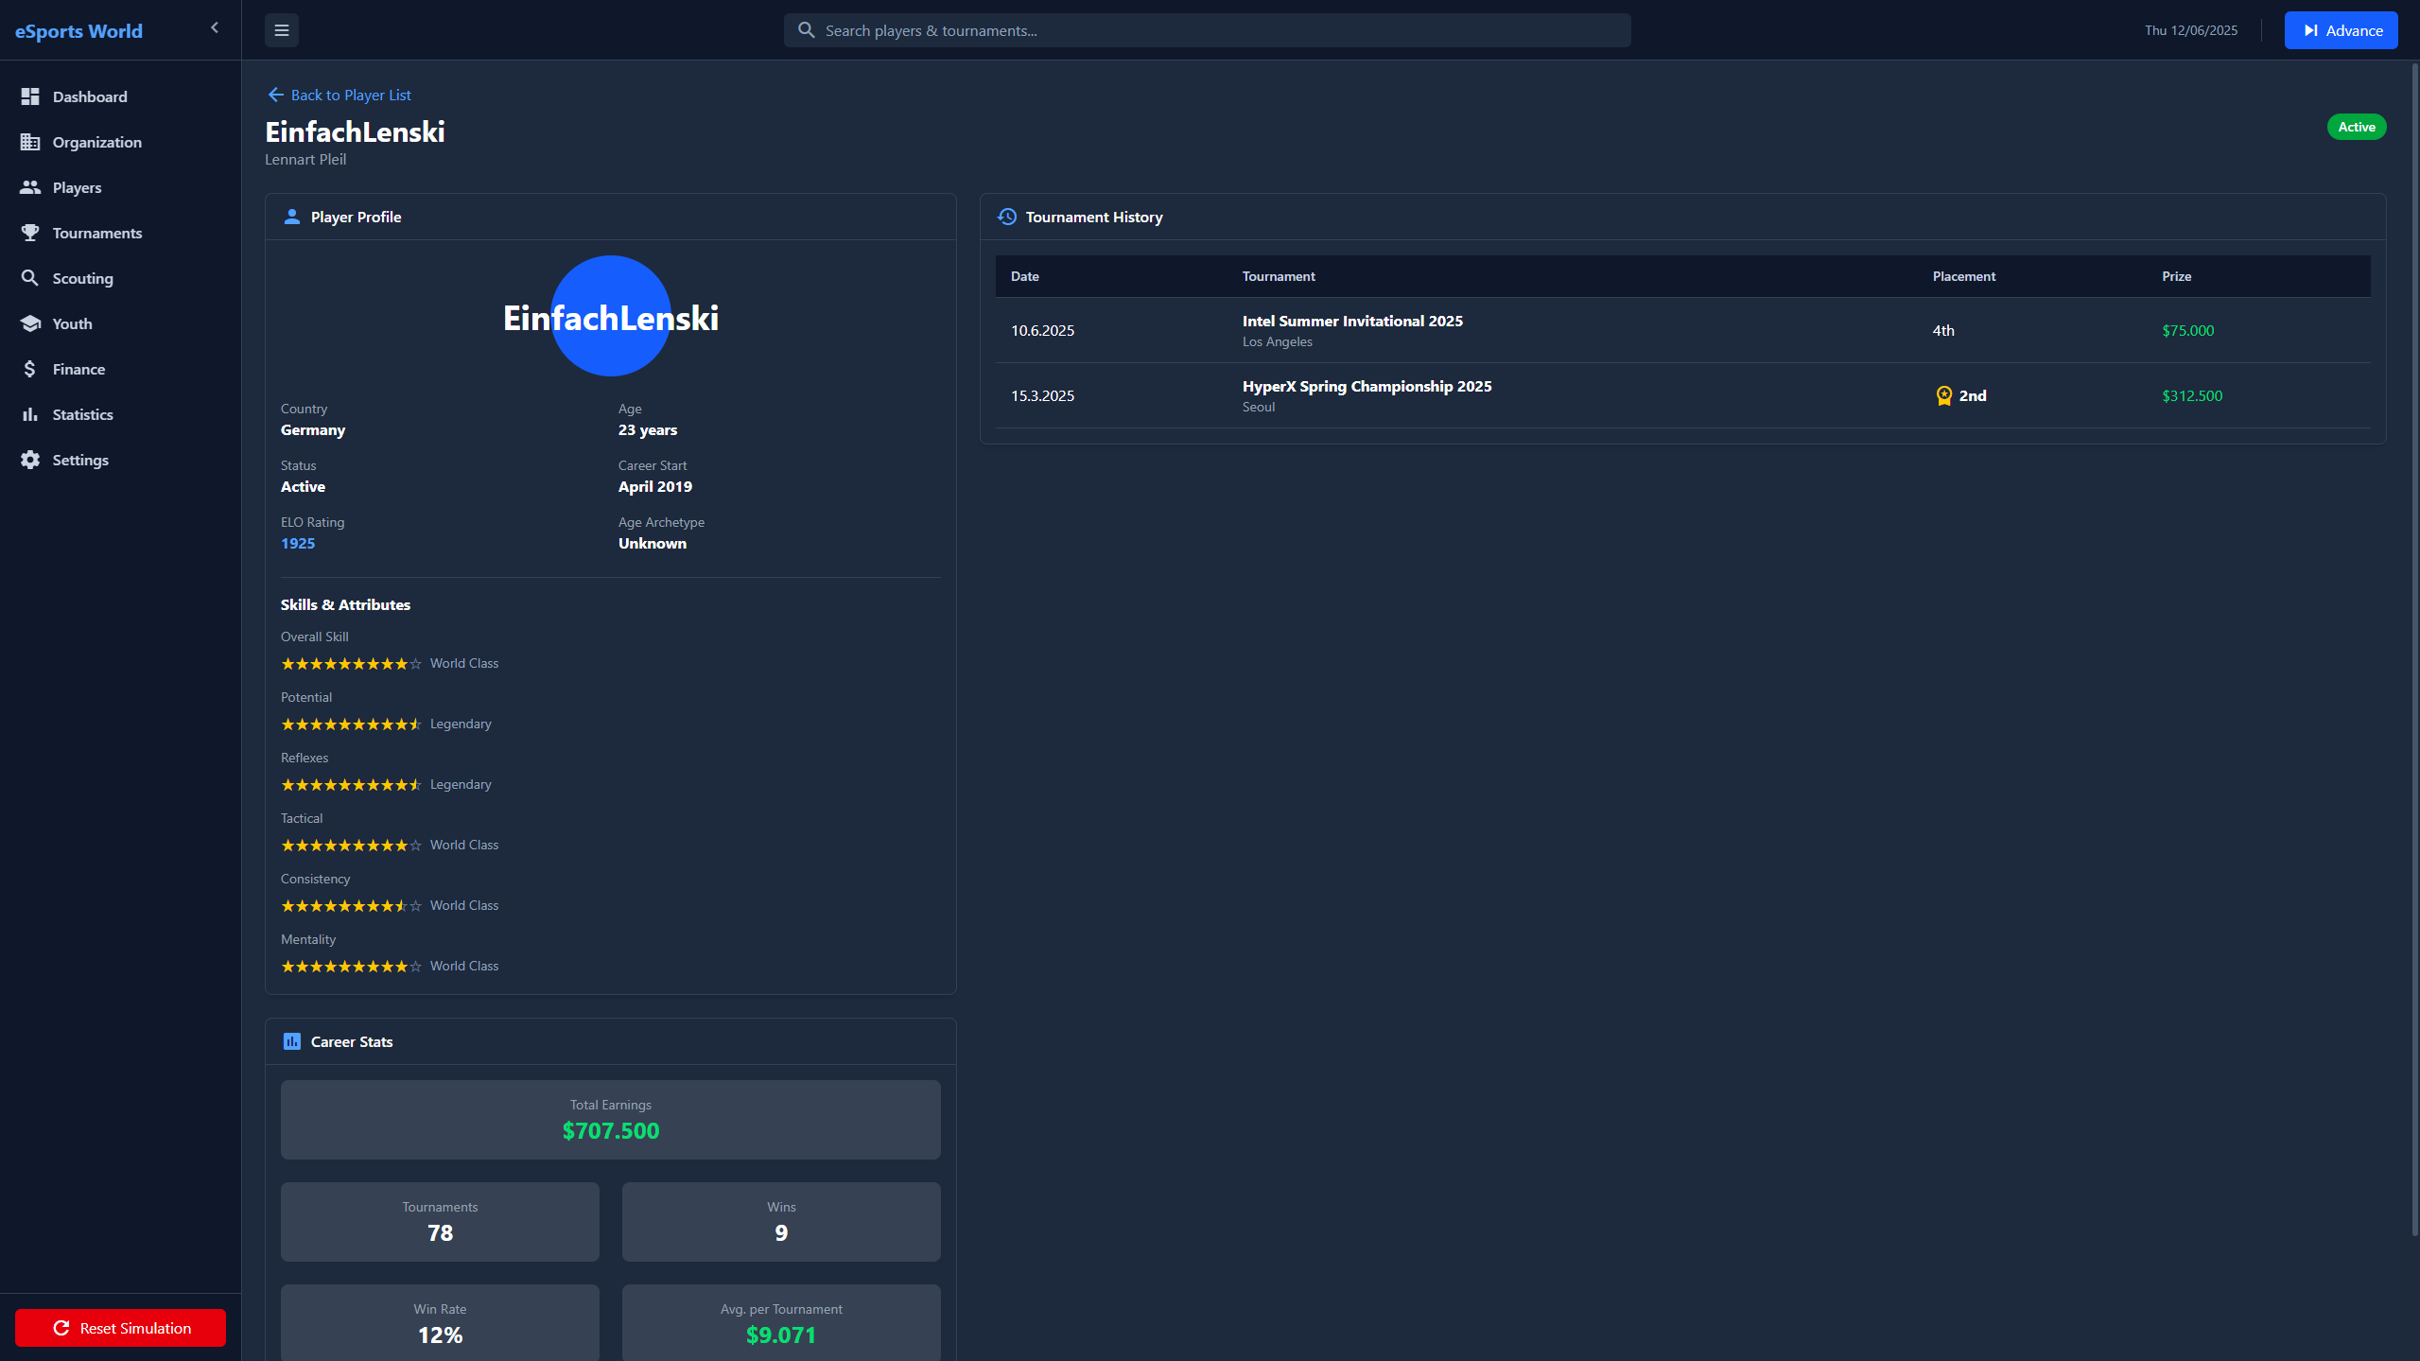Open Intel Summer Invitational 2025 tournament
2420x1361 pixels.
click(x=1352, y=321)
